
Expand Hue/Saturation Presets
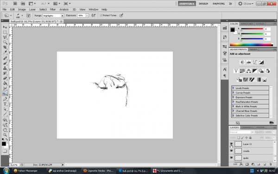233,102
